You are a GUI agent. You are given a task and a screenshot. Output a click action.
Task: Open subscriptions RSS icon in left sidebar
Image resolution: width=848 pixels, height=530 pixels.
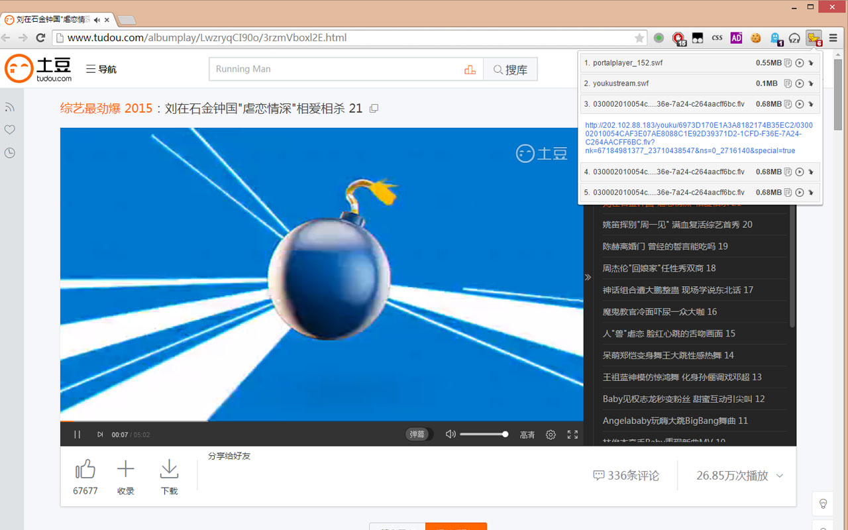pyautogui.click(x=10, y=107)
